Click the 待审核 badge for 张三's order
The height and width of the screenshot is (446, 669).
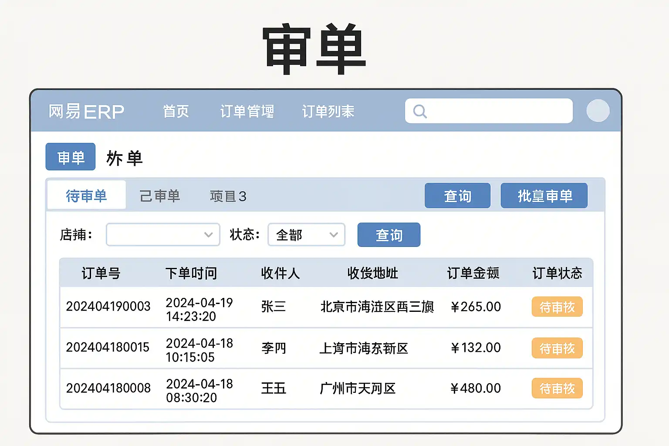pyautogui.click(x=557, y=307)
